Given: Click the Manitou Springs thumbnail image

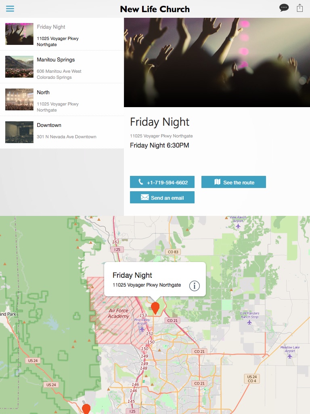Looking at the screenshot, I should point(19,67).
